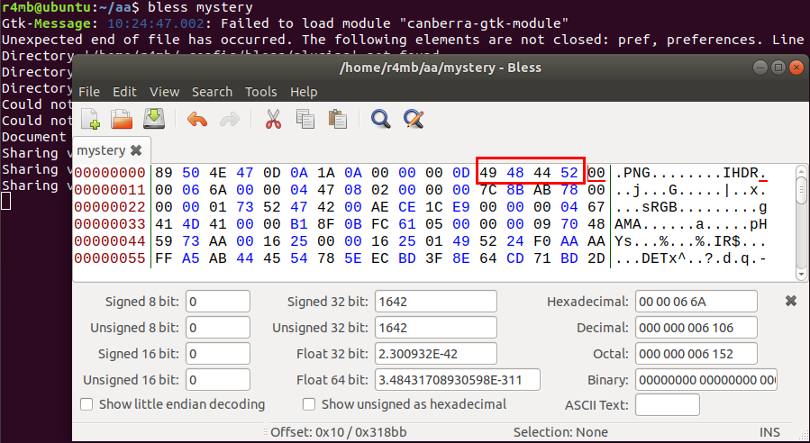Open Find with the magnifier icon
810x443 pixels.
(x=381, y=119)
